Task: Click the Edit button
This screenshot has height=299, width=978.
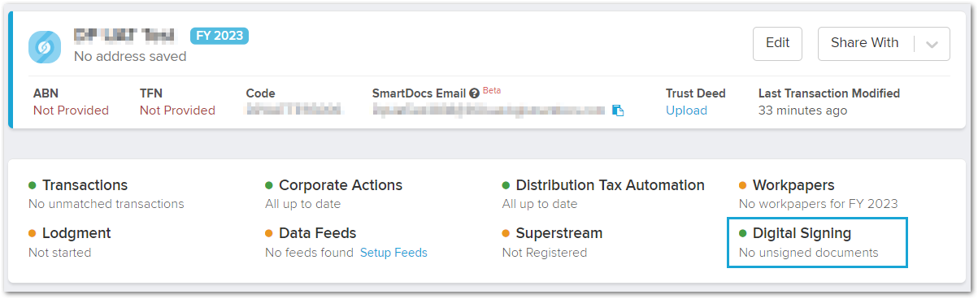Action: pyautogui.click(x=778, y=44)
